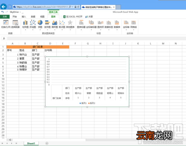
Task: Expand Data Table (数据表) dropdown
Action: tap(117, 30)
